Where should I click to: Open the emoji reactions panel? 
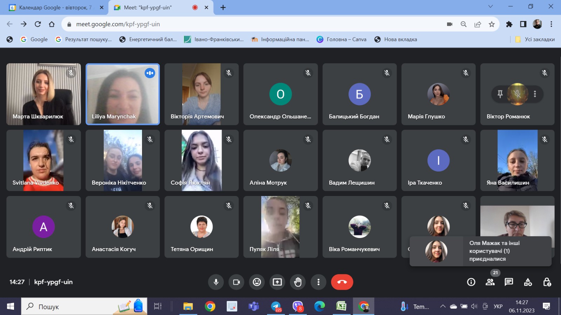[x=257, y=282]
